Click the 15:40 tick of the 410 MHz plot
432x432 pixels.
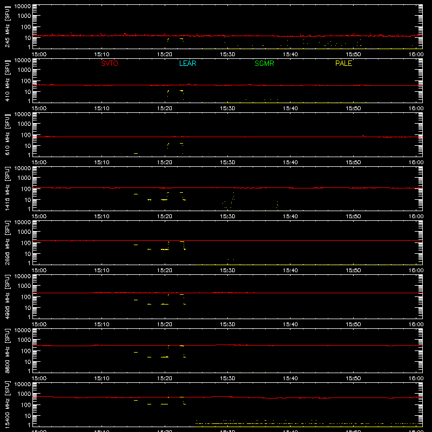291,109
